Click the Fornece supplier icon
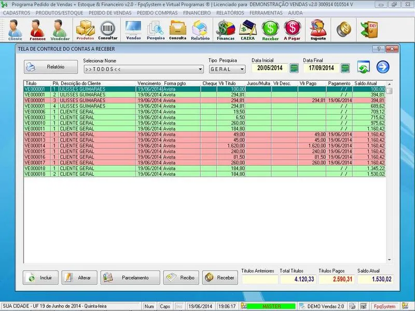This screenshot has height=311, width=415. click(37, 30)
